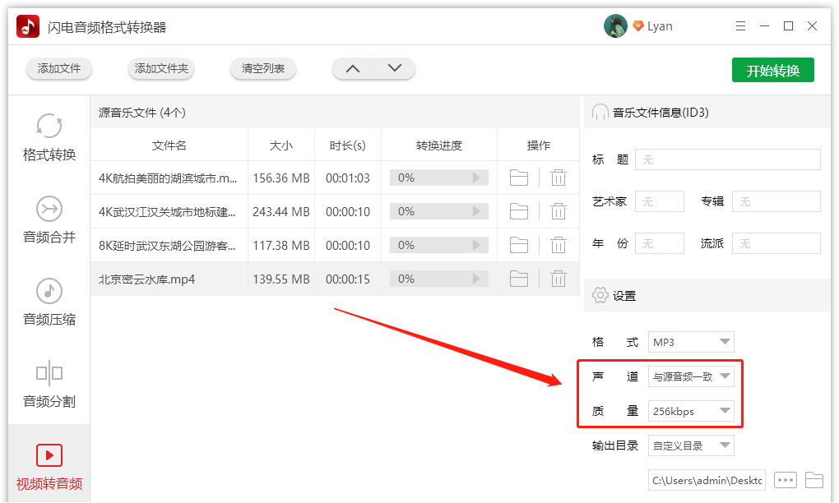Image resolution: width=839 pixels, height=503 pixels.
Task: Open the 声道 与源音频一致 dropdown
Action: tap(691, 376)
